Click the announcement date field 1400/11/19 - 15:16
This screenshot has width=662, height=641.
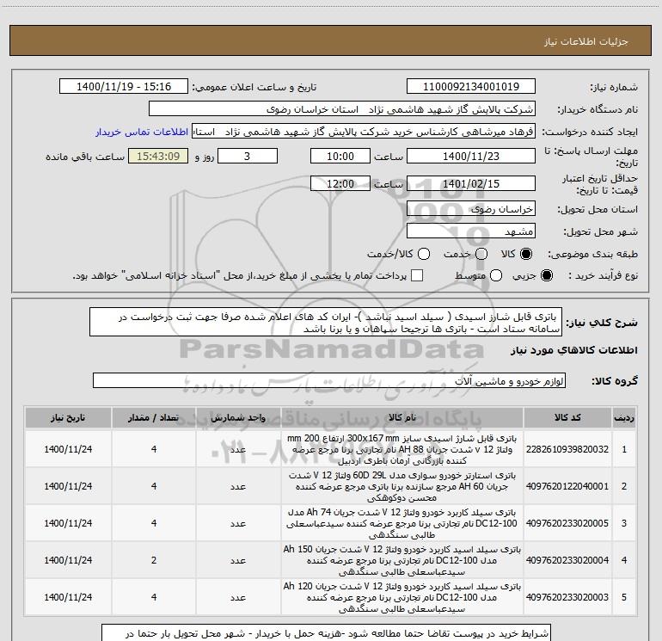click(x=126, y=87)
